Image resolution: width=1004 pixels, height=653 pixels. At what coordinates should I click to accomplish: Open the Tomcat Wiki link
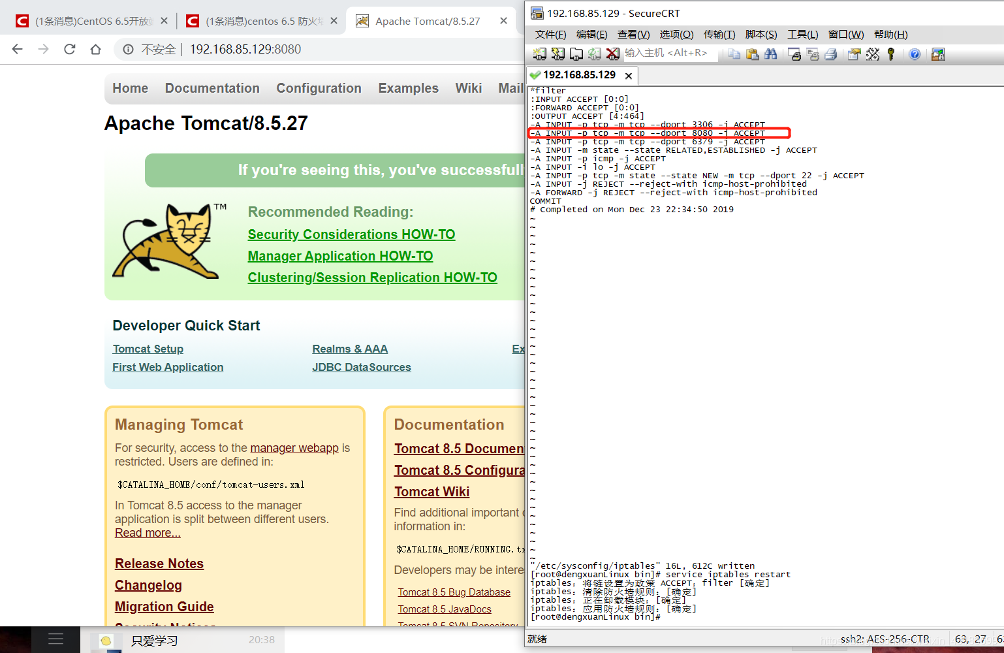tap(431, 492)
